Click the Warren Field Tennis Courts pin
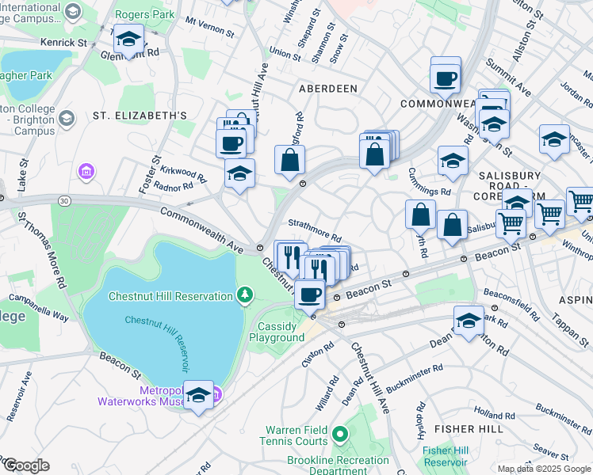The height and width of the screenshot is (475, 593). click(340, 435)
